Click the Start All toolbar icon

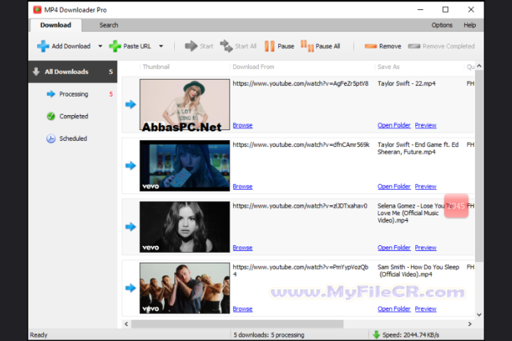[x=226, y=46]
